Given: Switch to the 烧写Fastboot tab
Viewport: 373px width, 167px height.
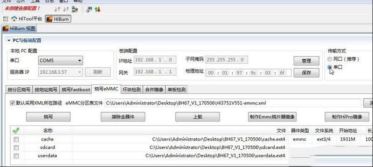Looking at the screenshot, I should pos(76,90).
